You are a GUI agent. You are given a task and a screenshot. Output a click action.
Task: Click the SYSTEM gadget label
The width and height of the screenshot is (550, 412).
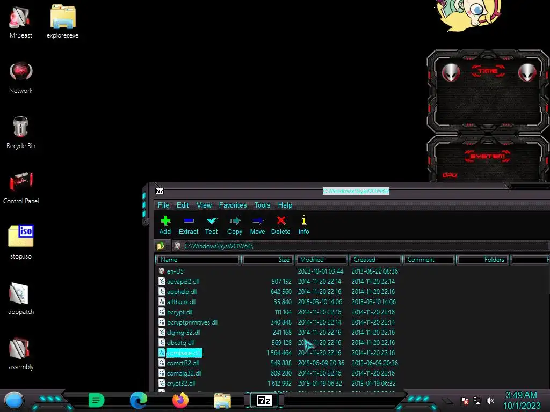click(x=488, y=156)
